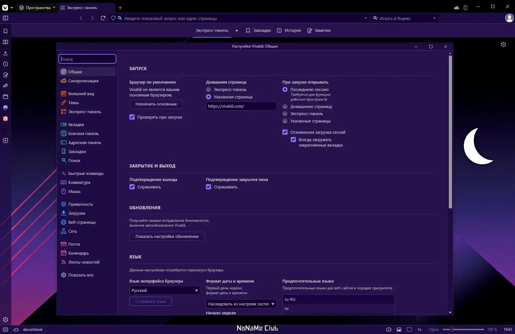Viewport: 515px width, 334px height.
Task: Open the Vivaldi main menu logo
Action: pyautogui.click(x=5, y=8)
